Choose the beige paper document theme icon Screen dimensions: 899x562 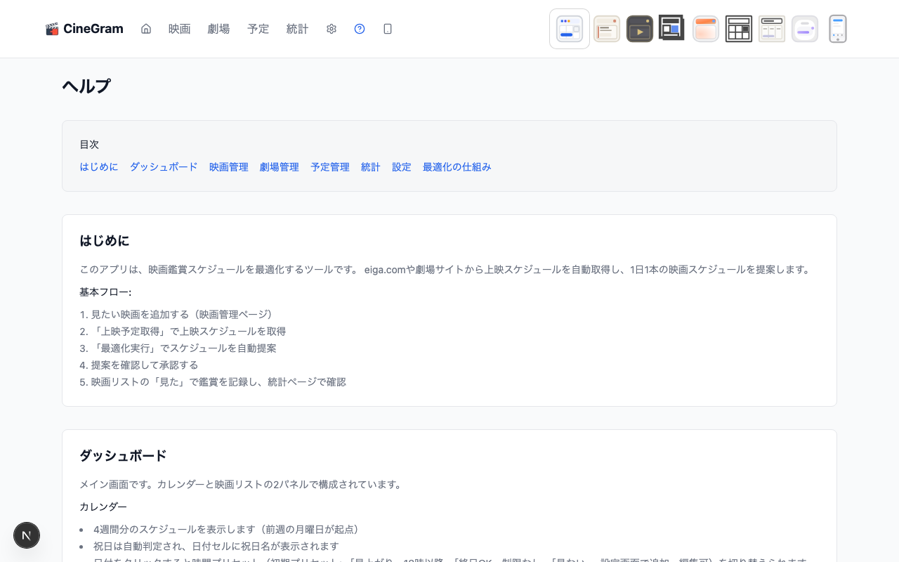(x=606, y=29)
